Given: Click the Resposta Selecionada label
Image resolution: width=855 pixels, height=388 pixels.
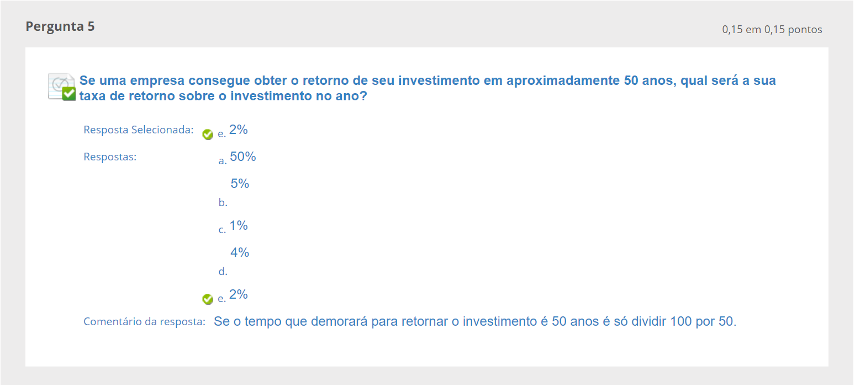Looking at the screenshot, I should [x=139, y=130].
